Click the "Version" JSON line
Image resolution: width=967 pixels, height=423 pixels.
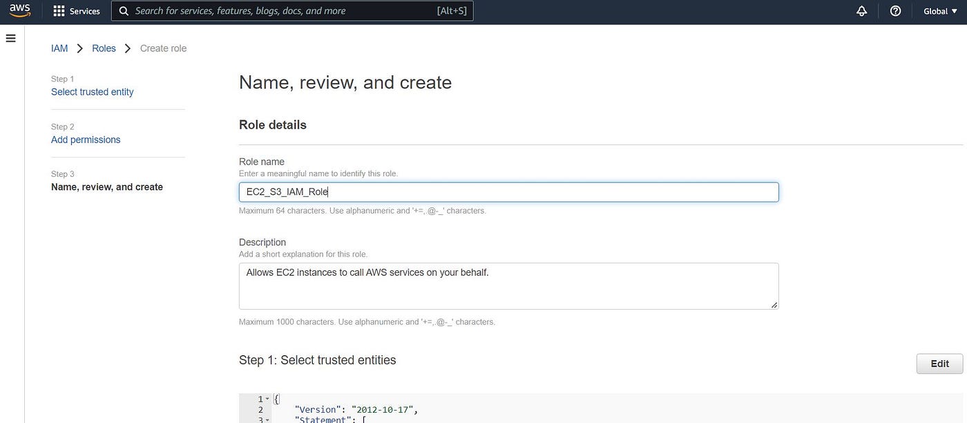356,409
